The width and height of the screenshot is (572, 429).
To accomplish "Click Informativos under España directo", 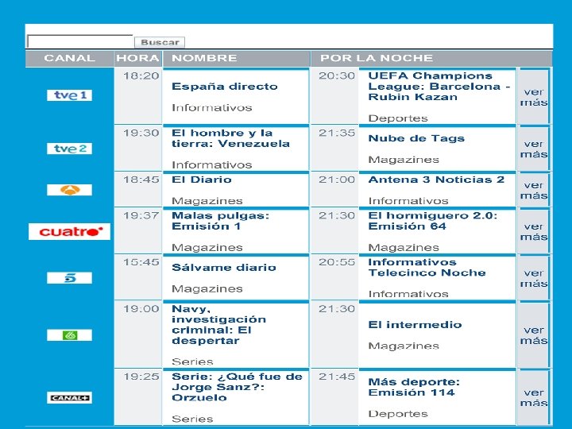I will [x=212, y=107].
